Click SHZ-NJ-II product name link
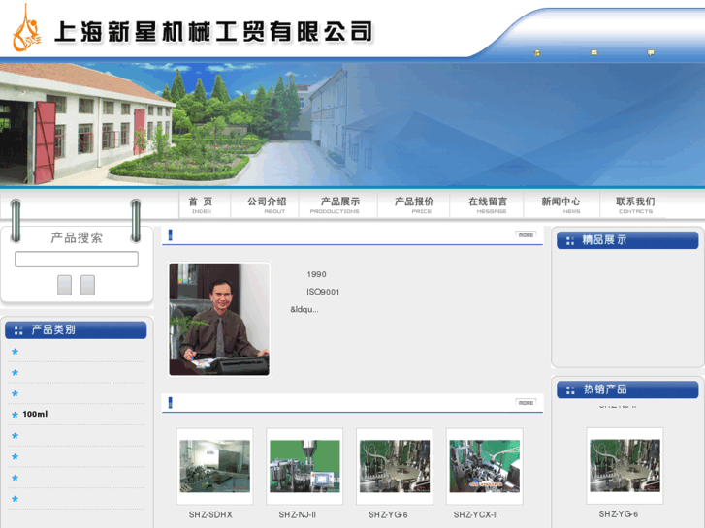This screenshot has height=528, width=705. pyautogui.click(x=297, y=515)
